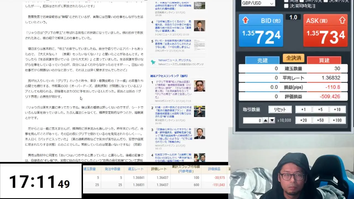This screenshot has width=354, height=199.
Task: Click the swap amount cell 600
Action: pyautogui.click(x=196, y=185)
